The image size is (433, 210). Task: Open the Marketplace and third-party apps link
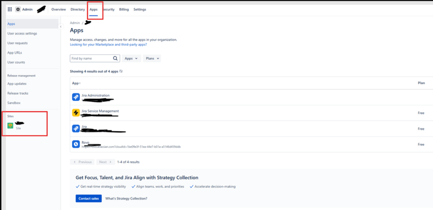(x=108, y=45)
